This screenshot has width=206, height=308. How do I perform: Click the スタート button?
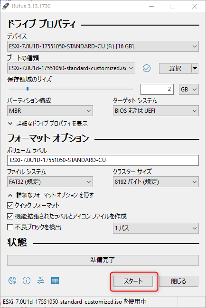[x=133, y=281]
